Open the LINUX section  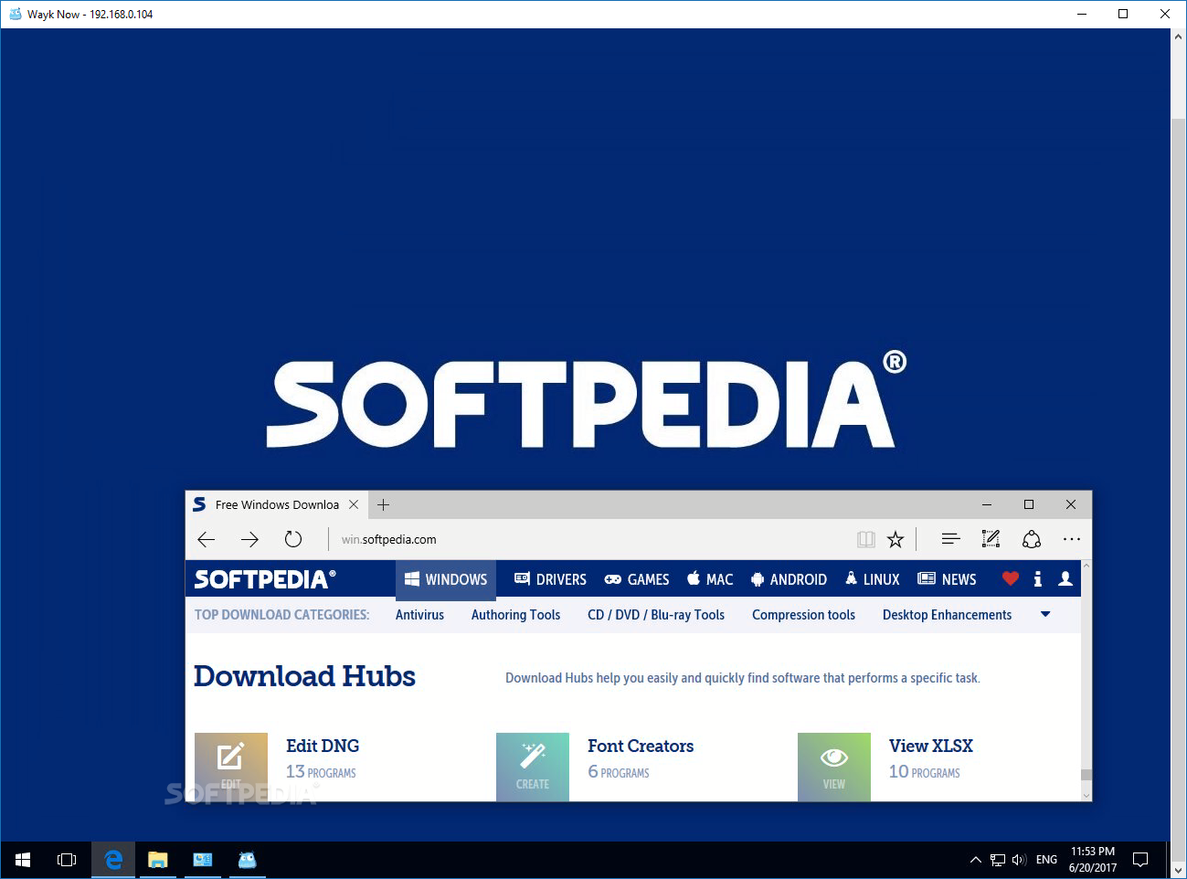[872, 579]
